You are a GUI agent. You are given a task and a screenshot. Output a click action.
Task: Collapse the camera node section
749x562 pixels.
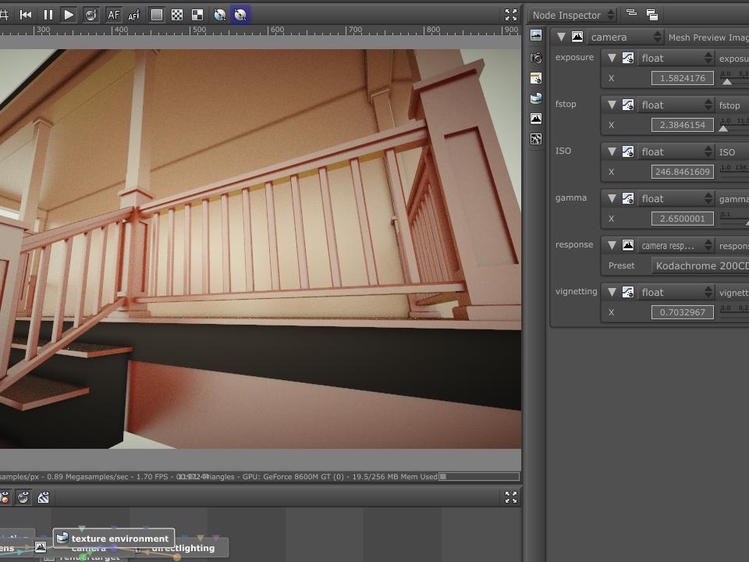pos(561,37)
